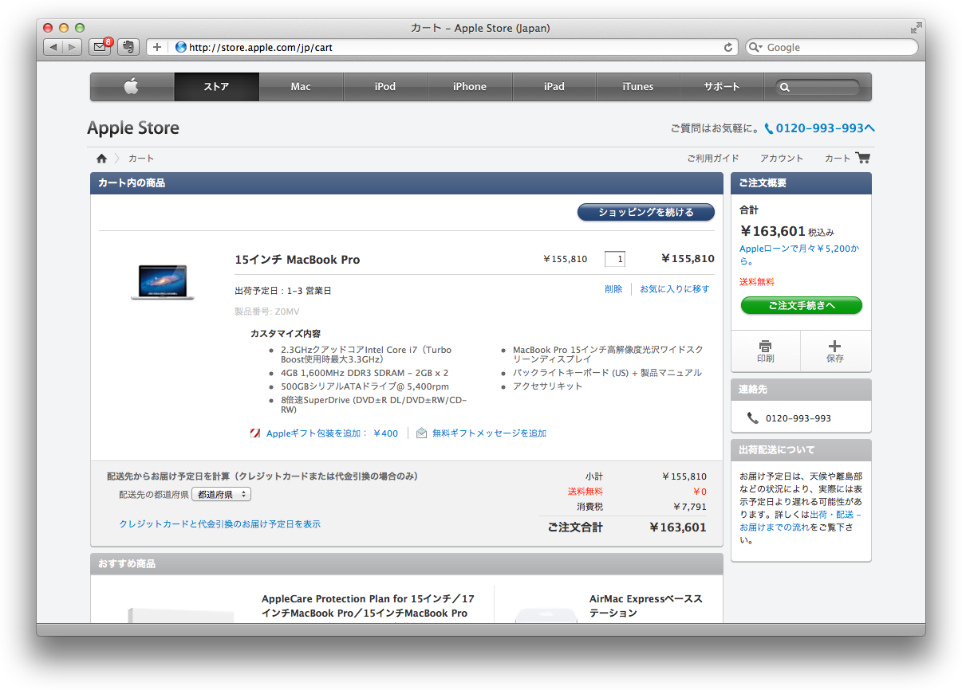
Task: Click the phone icon in the 連絡先 panel
Action: point(753,418)
